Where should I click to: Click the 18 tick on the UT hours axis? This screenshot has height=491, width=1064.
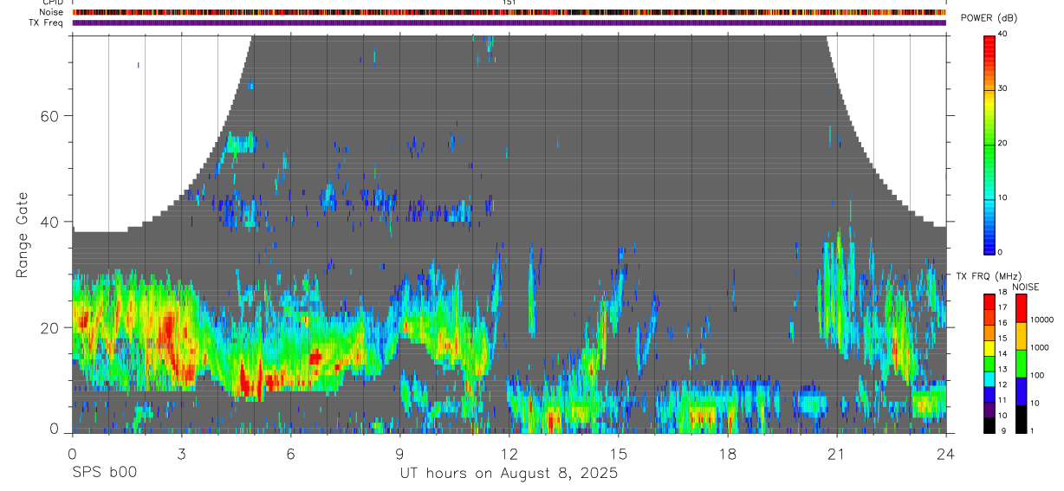click(727, 453)
